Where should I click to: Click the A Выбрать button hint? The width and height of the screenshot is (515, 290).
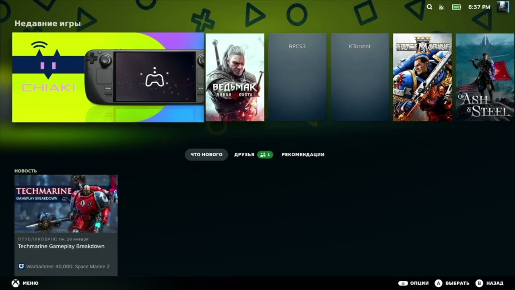click(452, 283)
